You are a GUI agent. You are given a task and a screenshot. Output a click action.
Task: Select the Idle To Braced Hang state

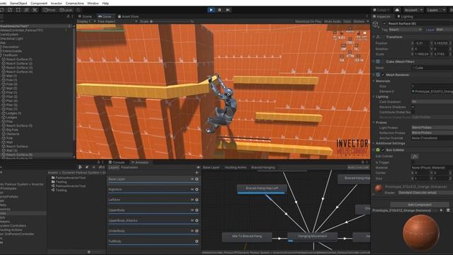click(x=247, y=237)
